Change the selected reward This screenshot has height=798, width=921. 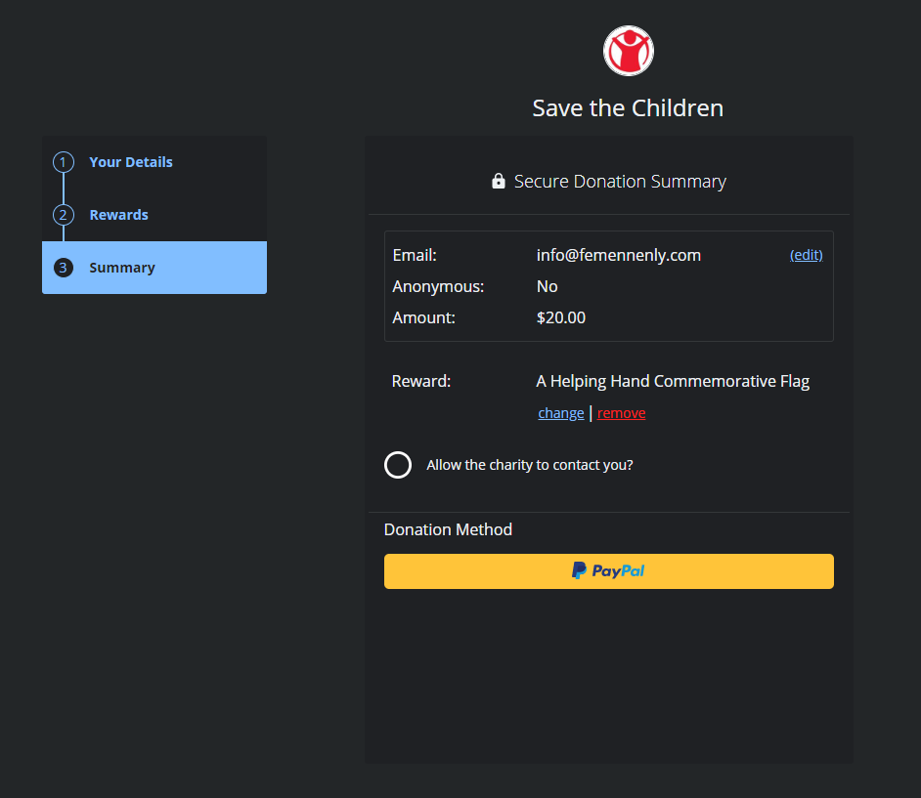(561, 413)
